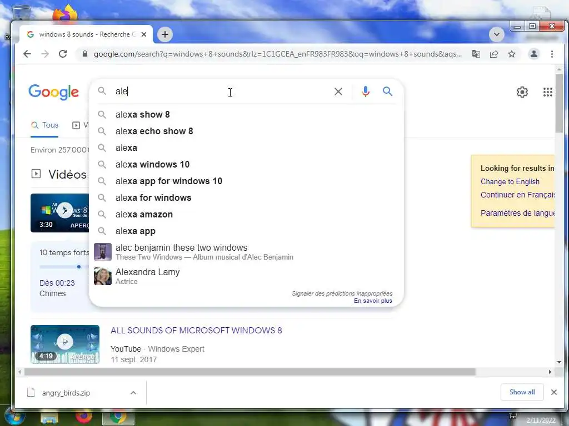
Task: Click the horizontal scrollbar thumb
Action: tap(250, 372)
